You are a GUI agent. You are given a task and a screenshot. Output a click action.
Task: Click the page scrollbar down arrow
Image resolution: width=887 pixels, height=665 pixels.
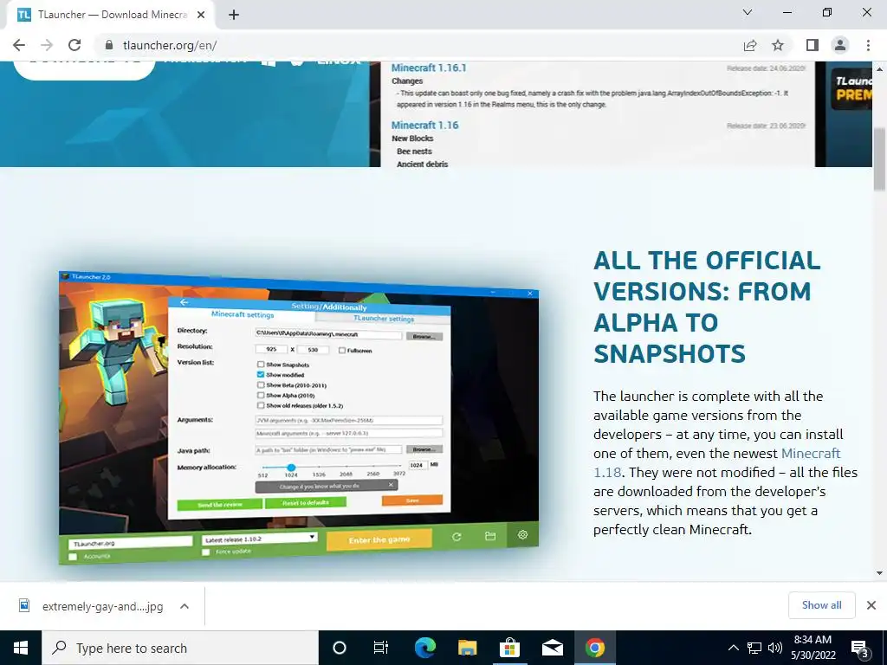tap(880, 573)
